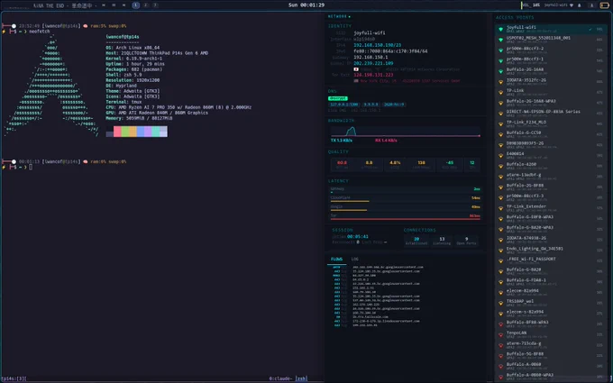Image resolution: width=613 pixels, height=383 pixels.
Task: Click the Open Ports count box
Action: pyautogui.click(x=466, y=241)
